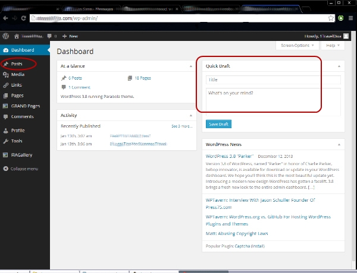Viewport: 357px width, 273px height.
Task: Open the comments bubble in admin bar
Action: (x=49, y=36)
